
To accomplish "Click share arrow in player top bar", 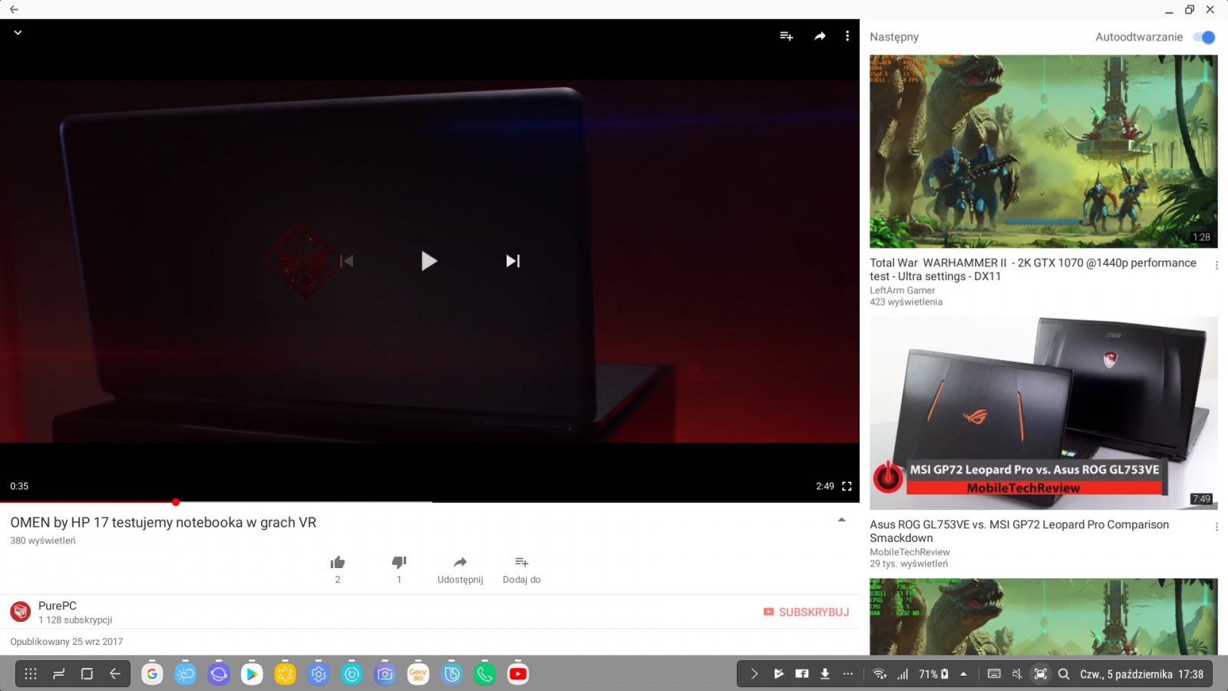I will (820, 36).
